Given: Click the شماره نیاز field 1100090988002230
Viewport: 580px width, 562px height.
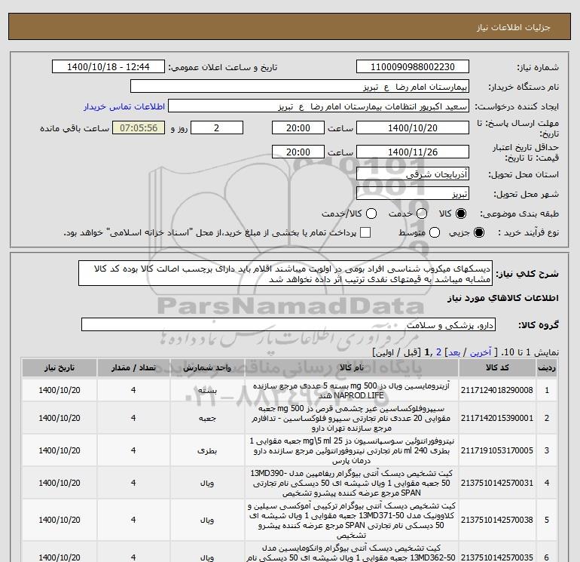Looking at the screenshot, I should click(x=413, y=66).
